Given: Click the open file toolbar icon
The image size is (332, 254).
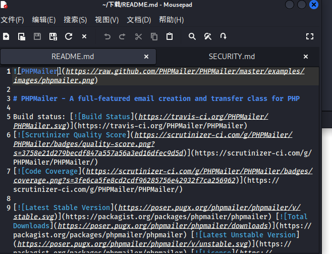Looking at the screenshot, I should click(x=21, y=36).
